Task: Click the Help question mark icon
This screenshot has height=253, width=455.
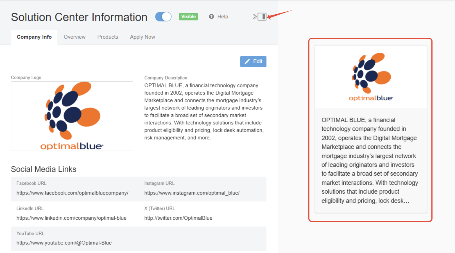Action: click(211, 17)
